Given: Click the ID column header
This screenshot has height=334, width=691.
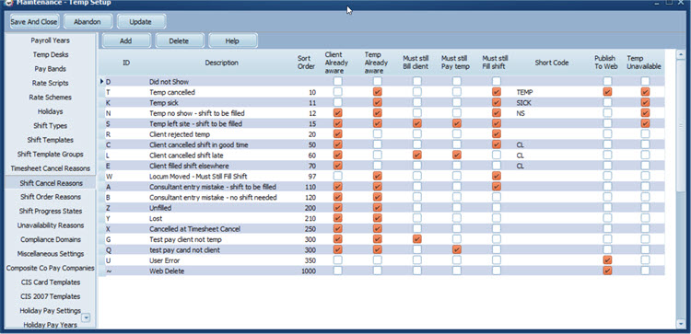Looking at the screenshot, I should [x=126, y=63].
